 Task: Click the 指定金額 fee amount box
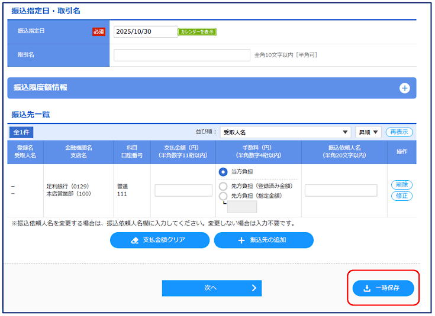coord(242,207)
